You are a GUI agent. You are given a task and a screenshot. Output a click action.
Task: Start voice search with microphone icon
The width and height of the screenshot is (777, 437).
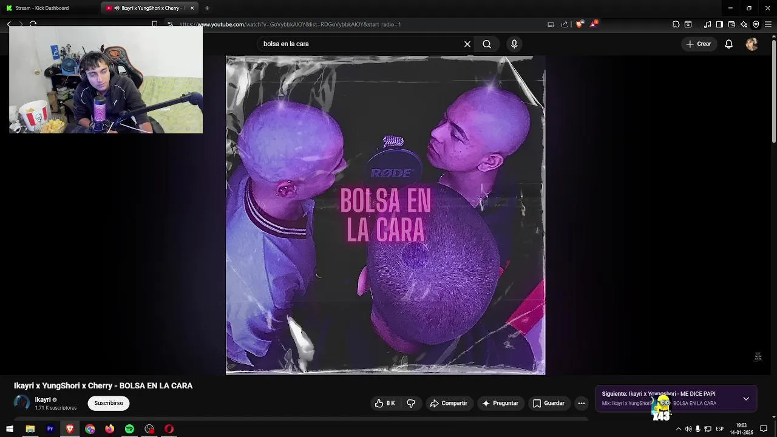point(514,44)
